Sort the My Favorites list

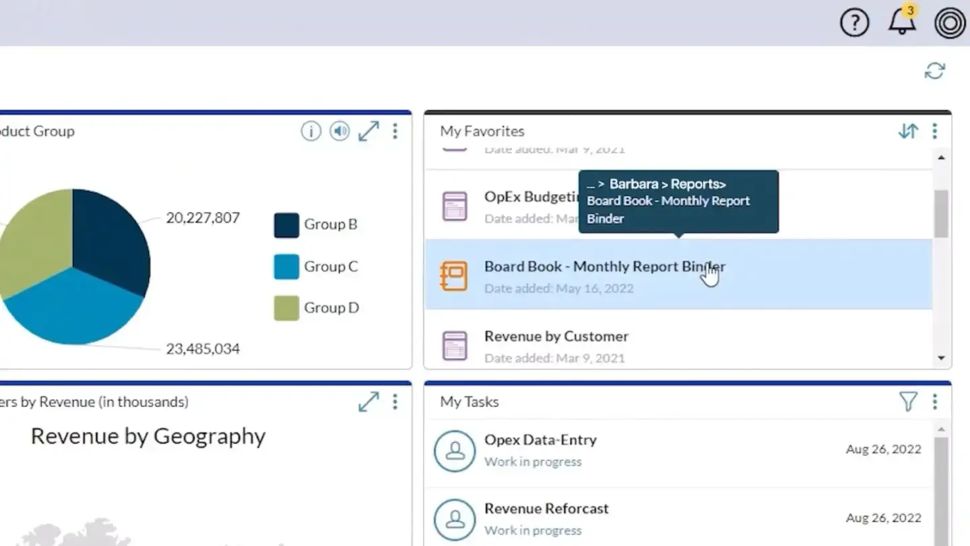[907, 131]
